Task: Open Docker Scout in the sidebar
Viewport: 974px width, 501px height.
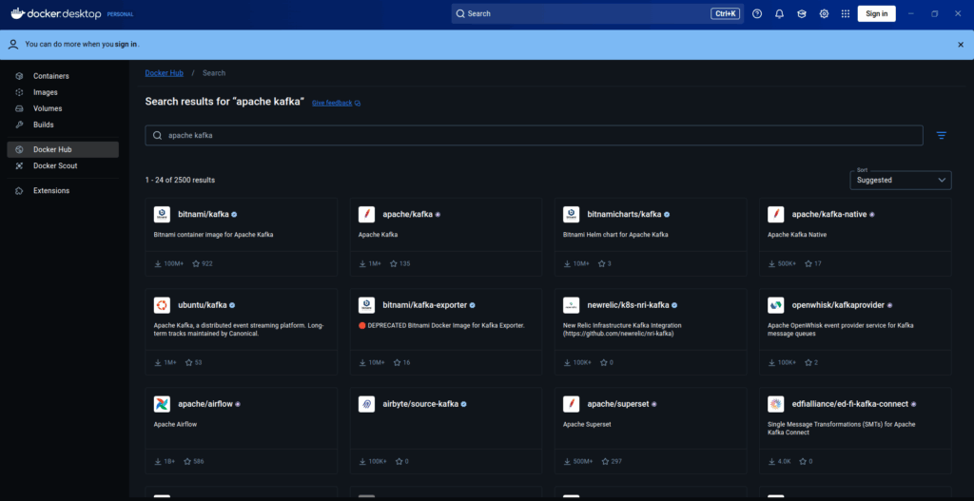Action: [63, 165]
